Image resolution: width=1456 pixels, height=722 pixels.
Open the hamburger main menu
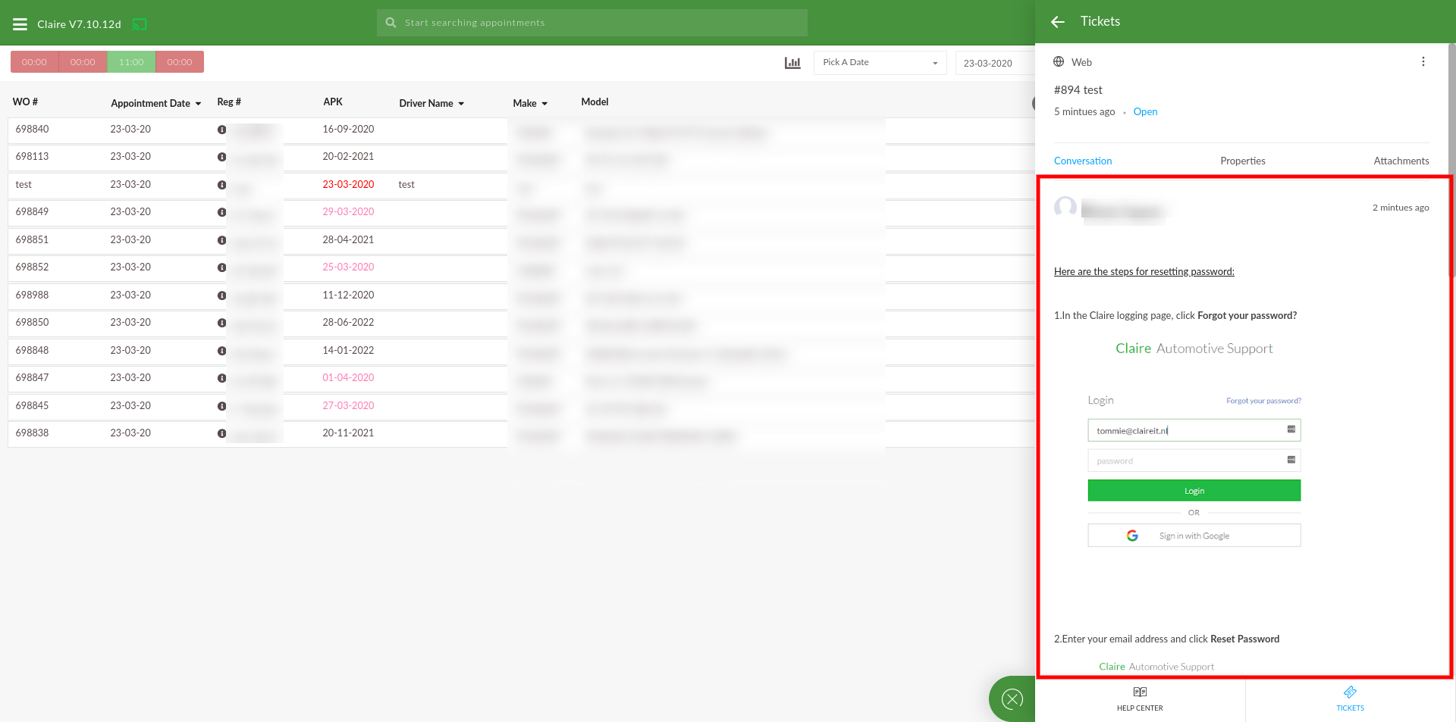coord(20,24)
